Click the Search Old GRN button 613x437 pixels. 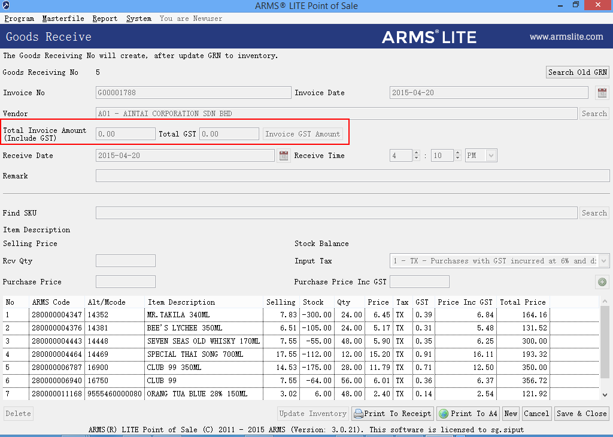click(x=578, y=72)
